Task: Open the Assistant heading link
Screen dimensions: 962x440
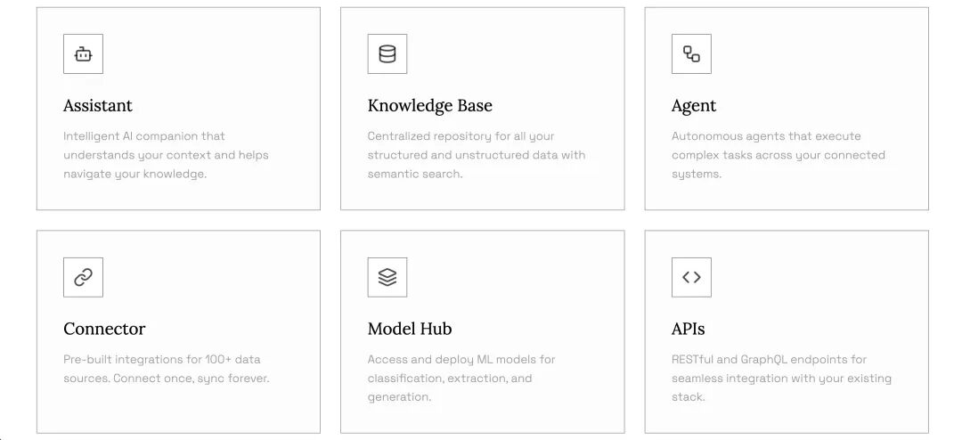Action: click(x=98, y=105)
